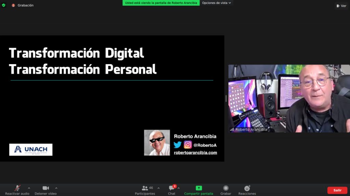Expand the arrow next to Participantes

(x=158, y=188)
